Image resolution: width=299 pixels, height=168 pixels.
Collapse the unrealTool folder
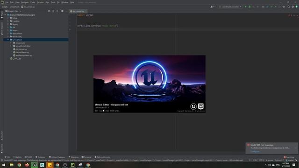click(x=8, y=40)
